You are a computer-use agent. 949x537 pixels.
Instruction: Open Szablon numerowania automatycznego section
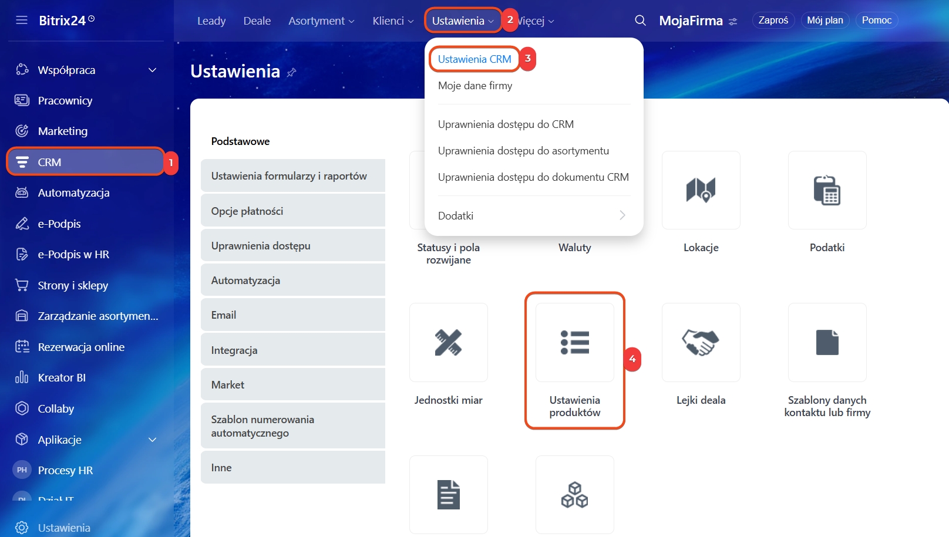(x=293, y=426)
